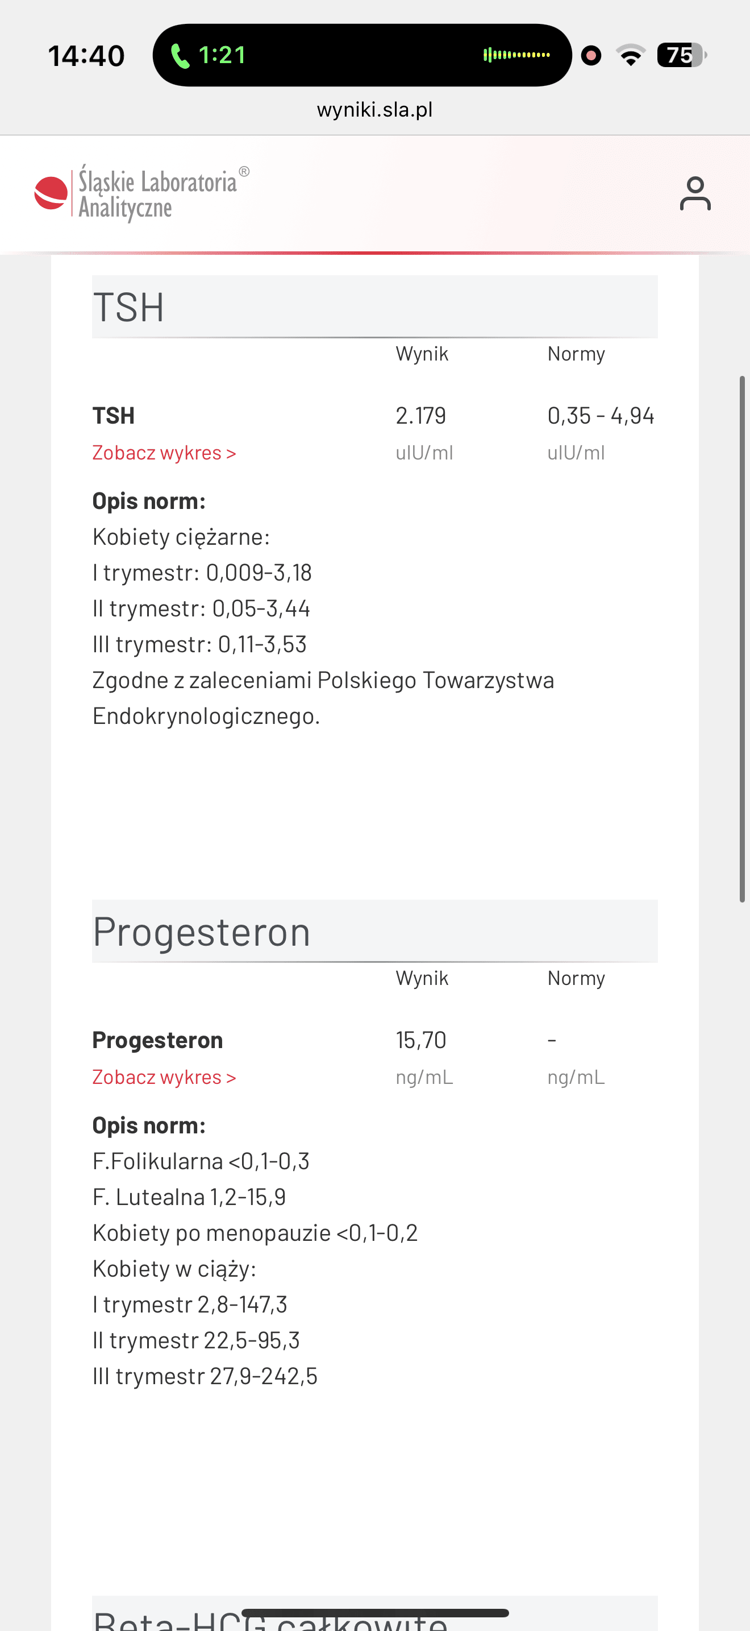
Task: Tap the TSH norm range 0,35 - 4,94
Action: 600,416
